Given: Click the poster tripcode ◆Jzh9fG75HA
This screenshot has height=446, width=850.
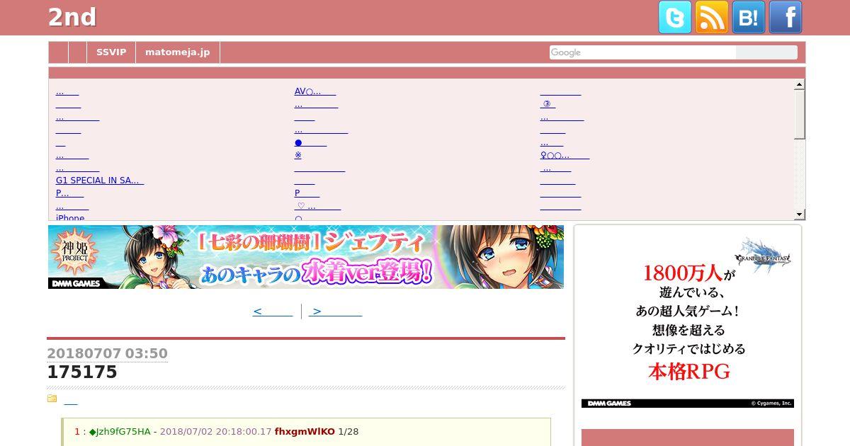Looking at the screenshot, I should point(120,431).
